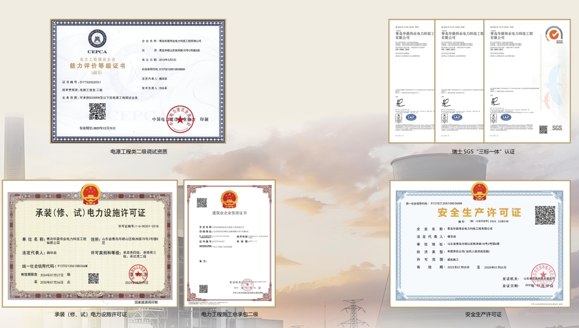The height and width of the screenshot is (328, 579).
Task: Click red seal on 建筑业企业资质证书
Action: tap(247, 284)
